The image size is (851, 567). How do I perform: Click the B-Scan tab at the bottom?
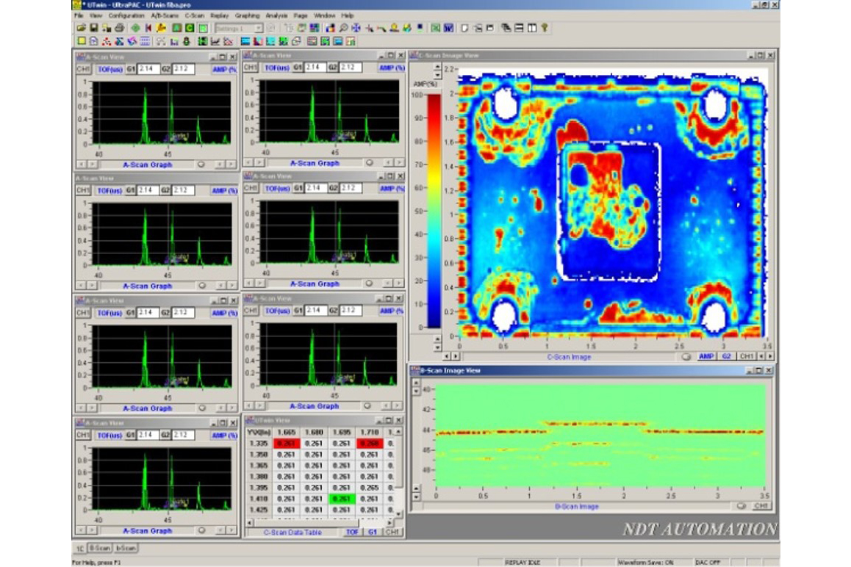click(x=100, y=548)
